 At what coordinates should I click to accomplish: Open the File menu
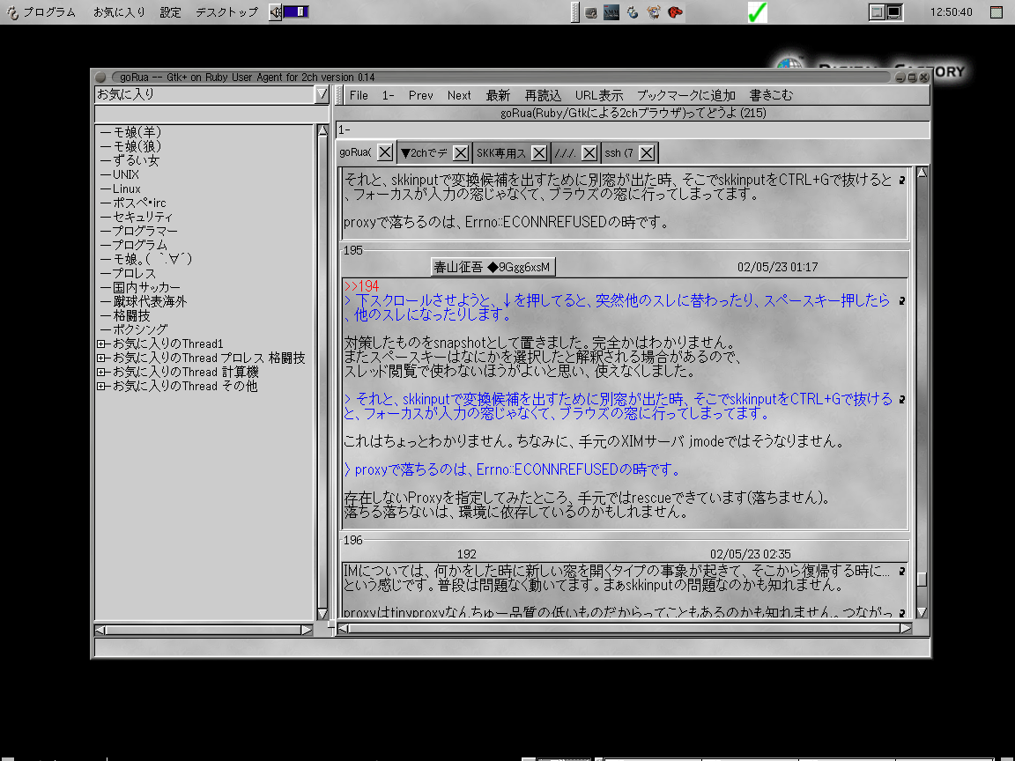pyautogui.click(x=359, y=95)
